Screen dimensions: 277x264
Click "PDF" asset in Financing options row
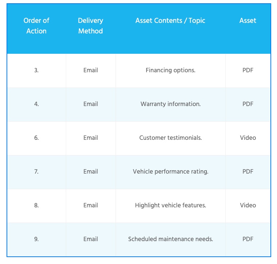(x=248, y=70)
